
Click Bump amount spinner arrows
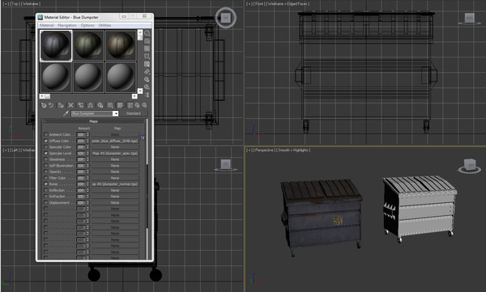[88, 184]
